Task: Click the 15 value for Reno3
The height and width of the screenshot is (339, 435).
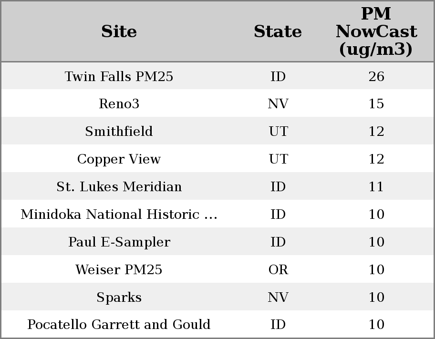Action: [x=376, y=104]
